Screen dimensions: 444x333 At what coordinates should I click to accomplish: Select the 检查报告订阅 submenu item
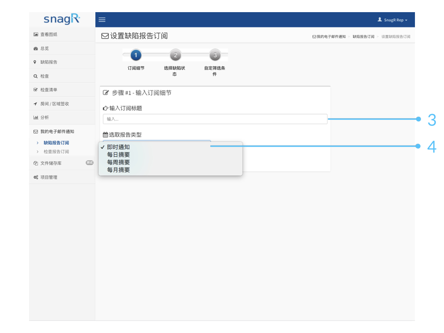point(56,151)
